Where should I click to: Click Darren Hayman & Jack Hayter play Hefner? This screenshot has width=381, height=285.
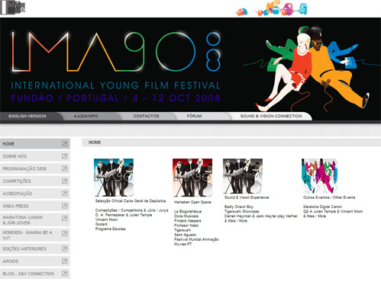(261, 216)
